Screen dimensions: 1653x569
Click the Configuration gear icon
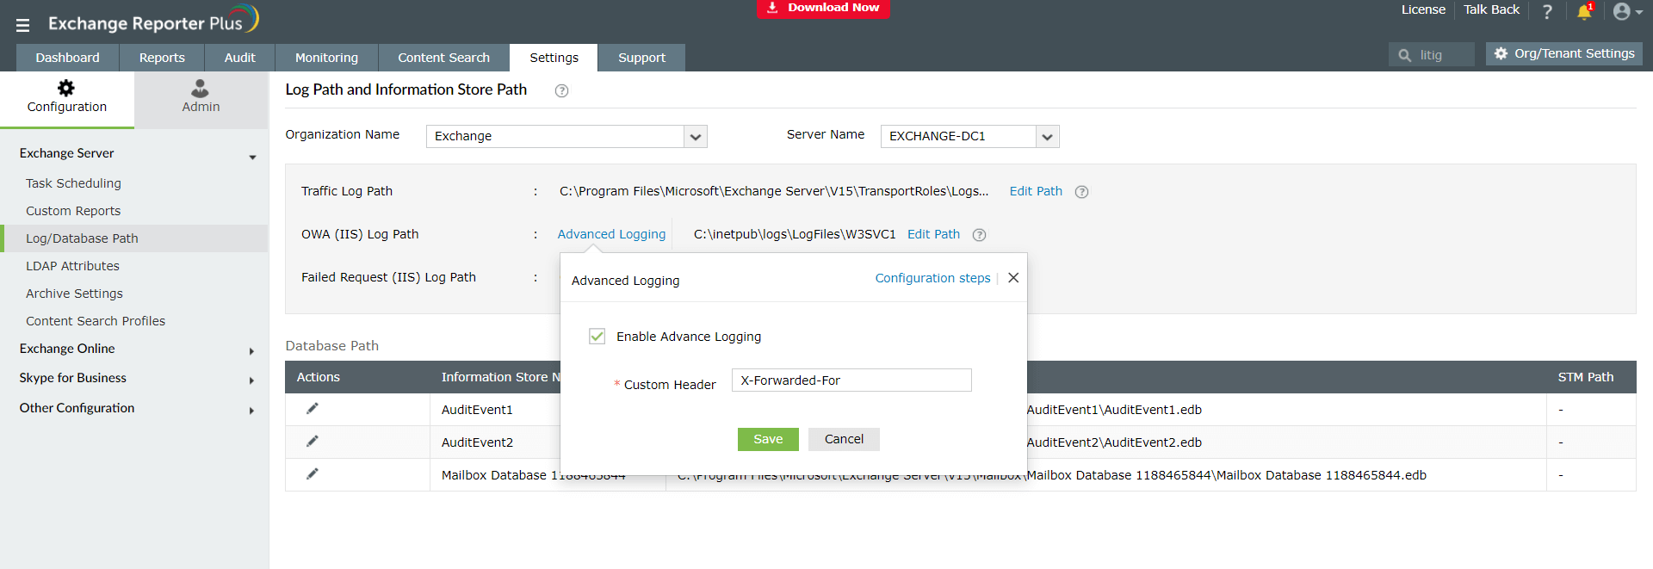point(66,88)
